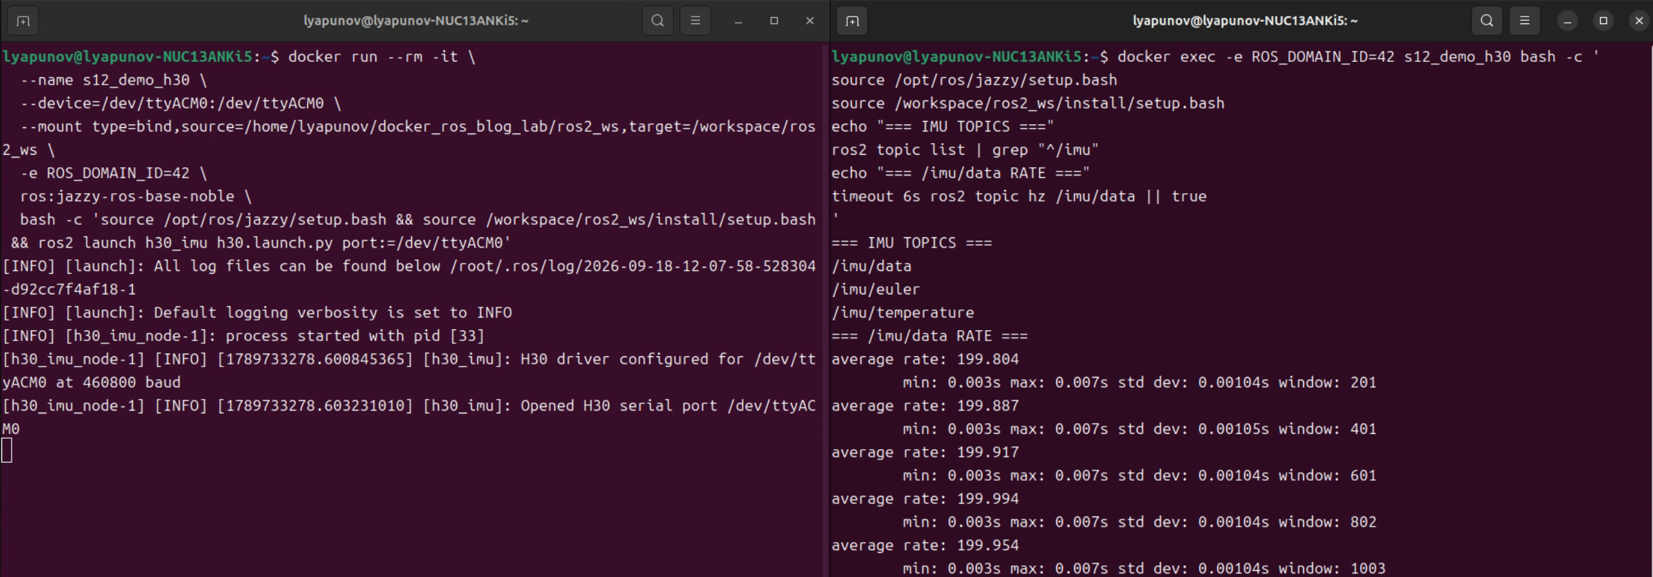Click the "ros:jazzy-ros-base-noble" image name line
Screen dimensions: 1653x577
point(136,197)
